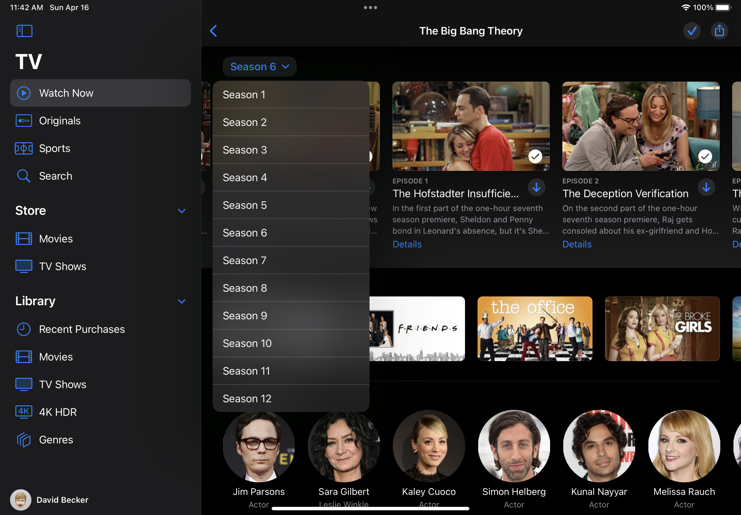
Task: Open Recent Purchases in Library
Action: [x=100, y=329]
